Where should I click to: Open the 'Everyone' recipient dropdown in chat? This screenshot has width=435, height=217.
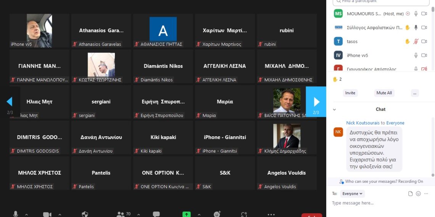(352, 194)
